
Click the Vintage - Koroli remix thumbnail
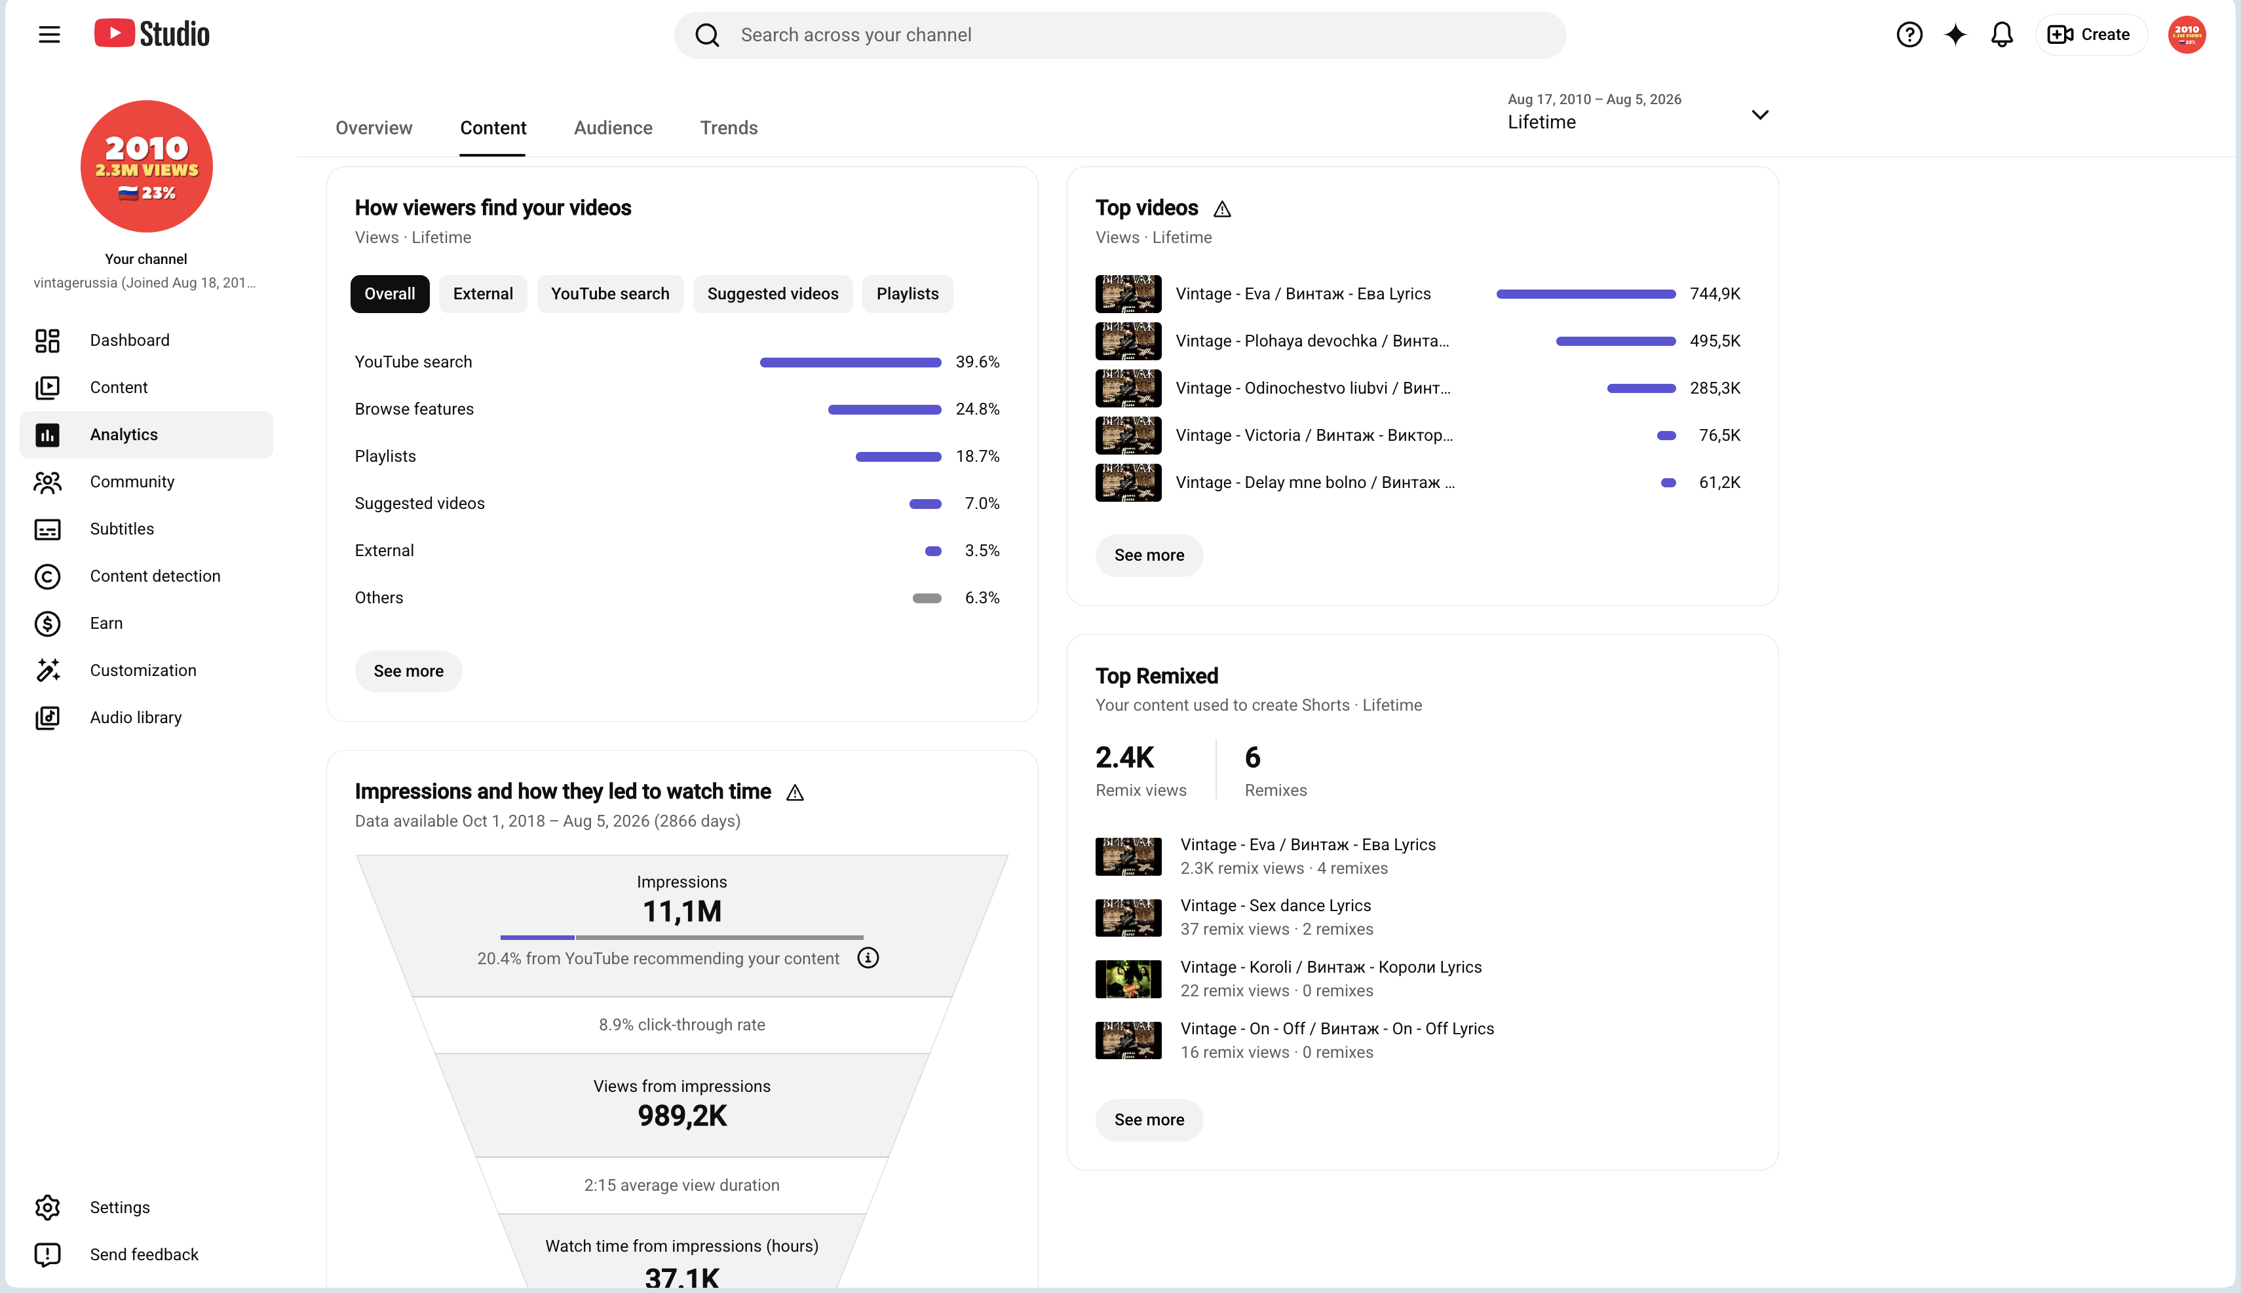[1128, 979]
